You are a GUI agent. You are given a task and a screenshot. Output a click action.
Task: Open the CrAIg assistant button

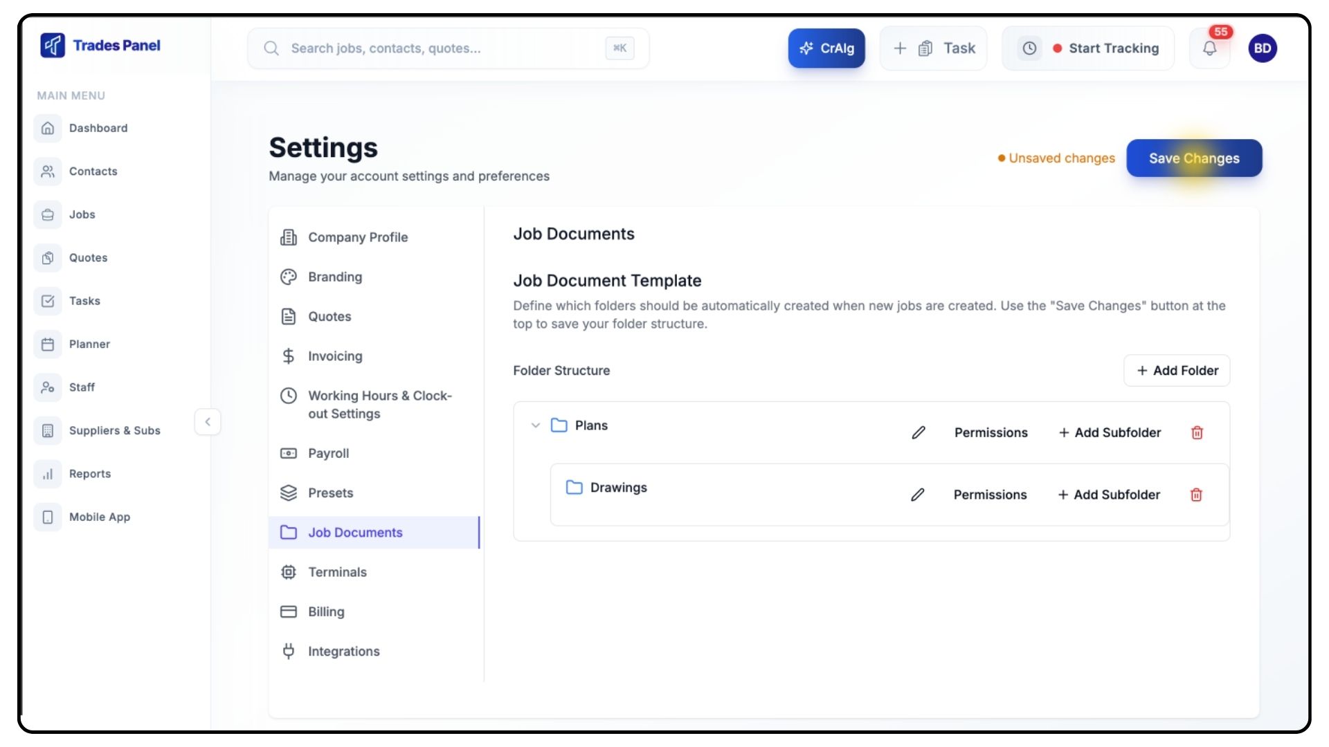coord(826,48)
